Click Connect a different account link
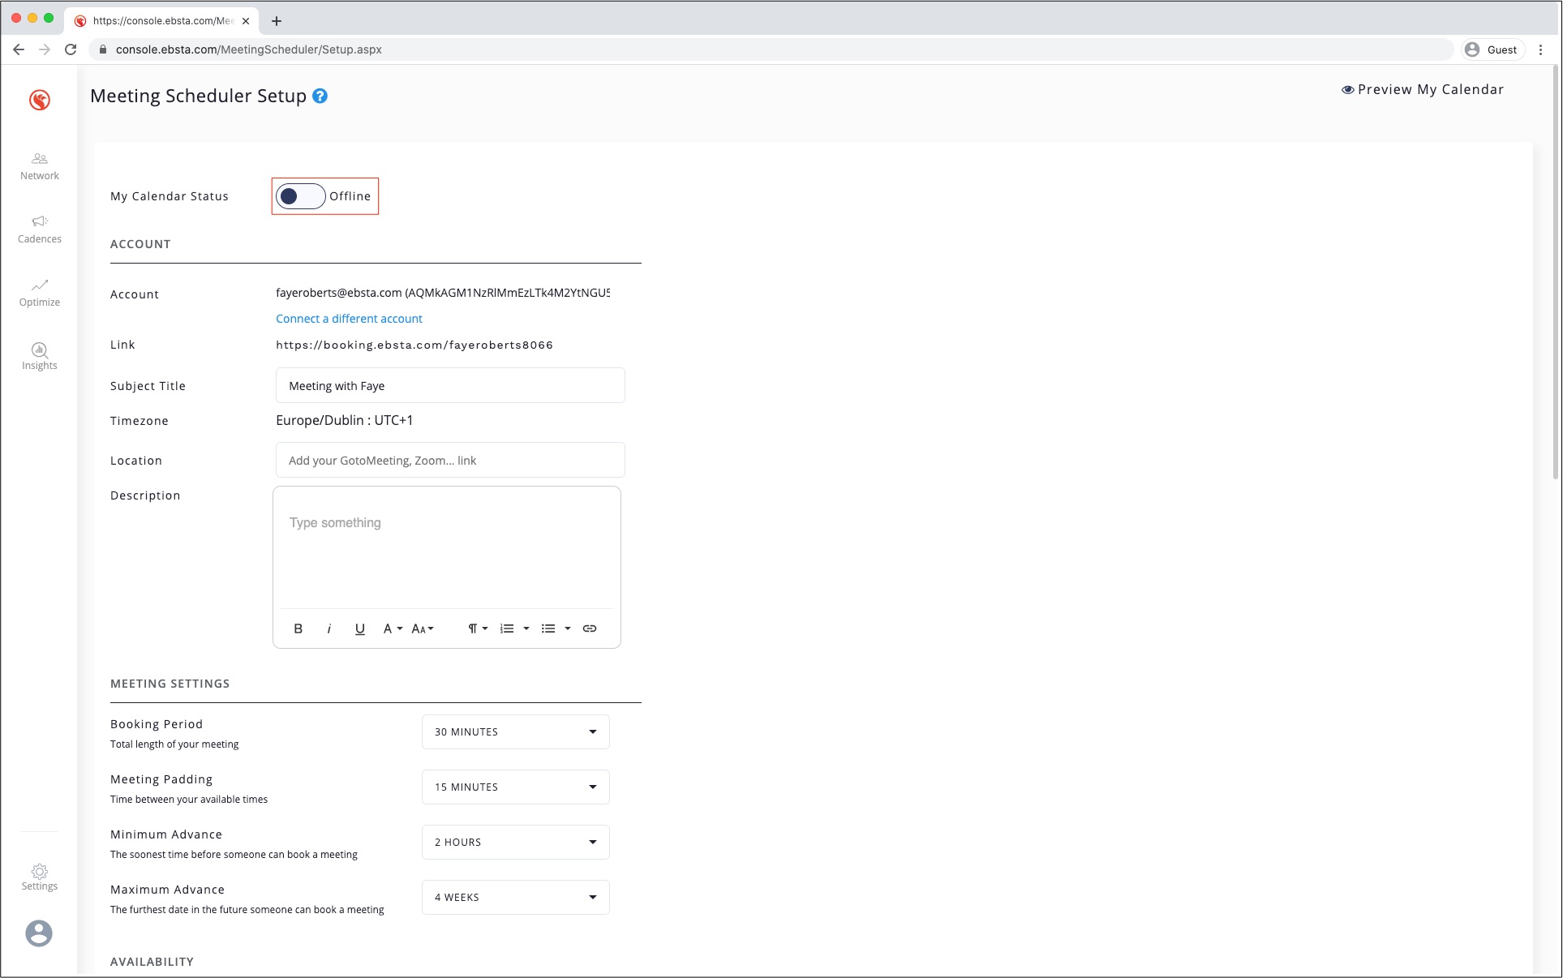The width and height of the screenshot is (1563, 978). [x=349, y=319]
